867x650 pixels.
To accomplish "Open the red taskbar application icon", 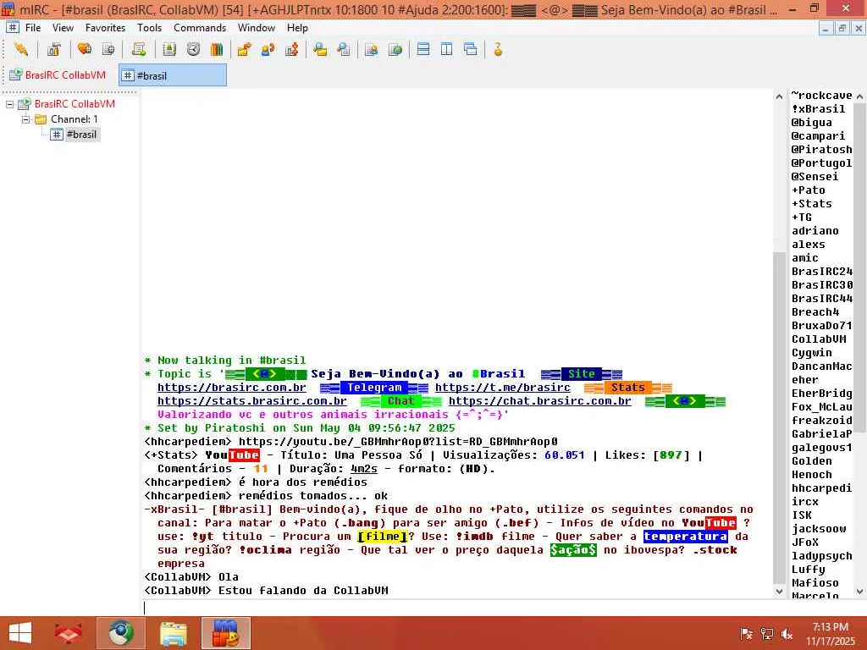I will [69, 633].
